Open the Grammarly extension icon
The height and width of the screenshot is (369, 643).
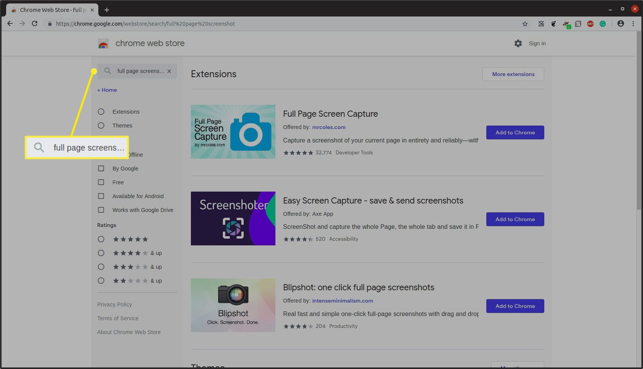(603, 24)
